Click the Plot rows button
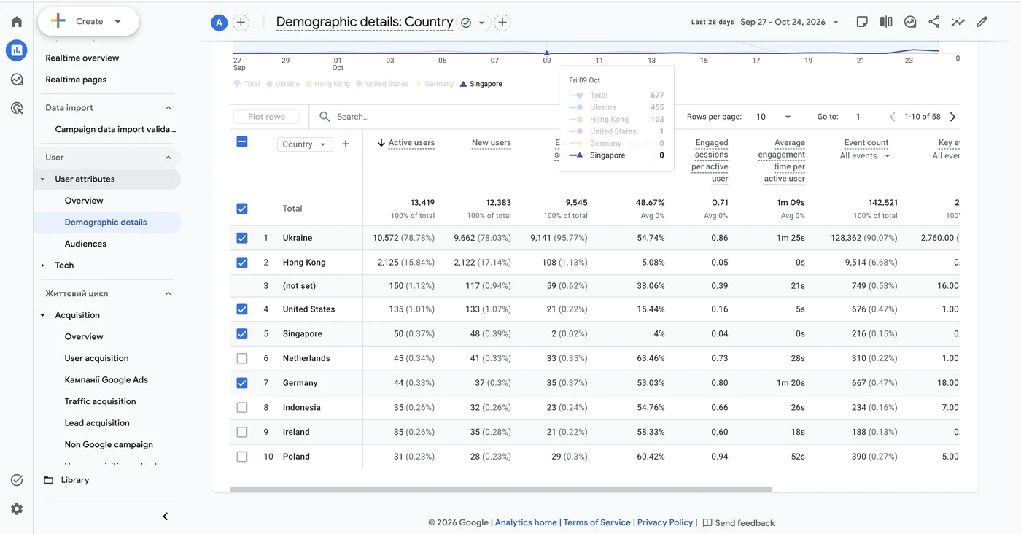 click(266, 117)
